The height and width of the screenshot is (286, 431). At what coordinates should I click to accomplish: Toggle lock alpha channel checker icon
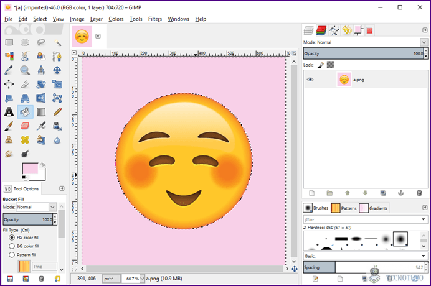[x=330, y=65]
